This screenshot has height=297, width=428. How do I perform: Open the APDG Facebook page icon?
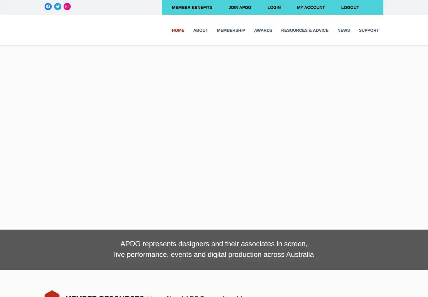point(48,7)
